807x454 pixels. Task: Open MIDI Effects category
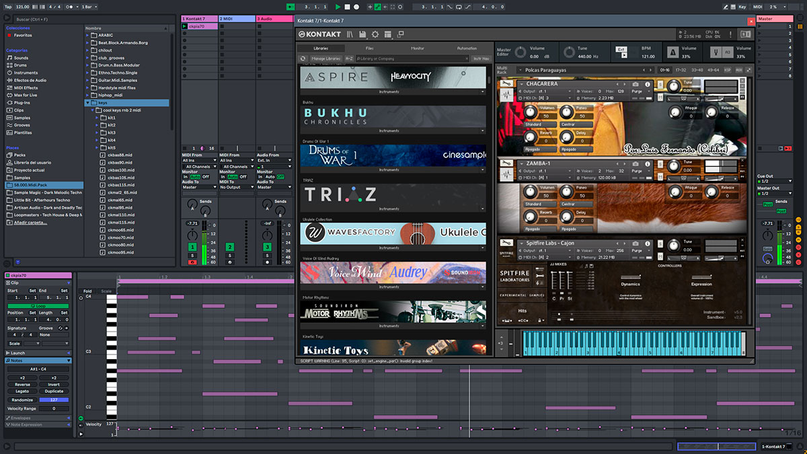point(26,87)
